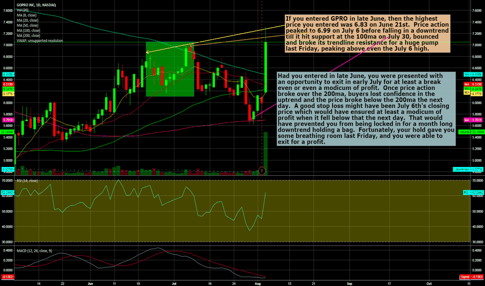Click right-axis cyan 'MA 6.4926' price tag
Image resolution: width=485 pixels, height=286 pixels.
click(473, 74)
